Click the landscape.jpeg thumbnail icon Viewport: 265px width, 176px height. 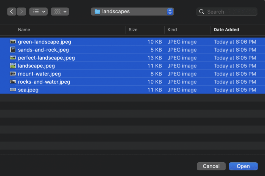pyautogui.click(x=13, y=66)
